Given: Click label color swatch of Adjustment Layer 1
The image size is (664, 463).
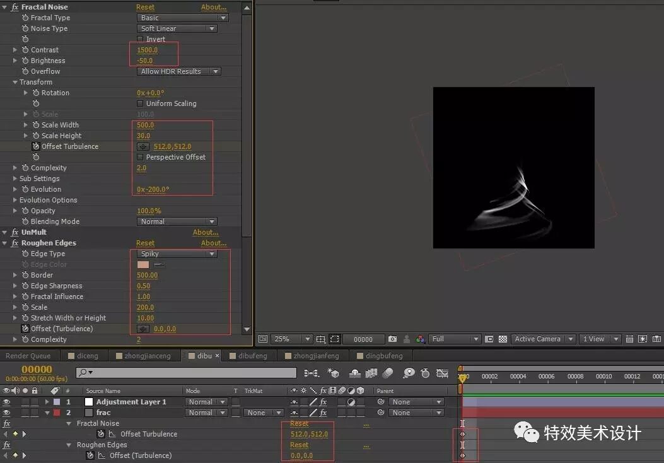Looking at the screenshot, I should tap(57, 402).
